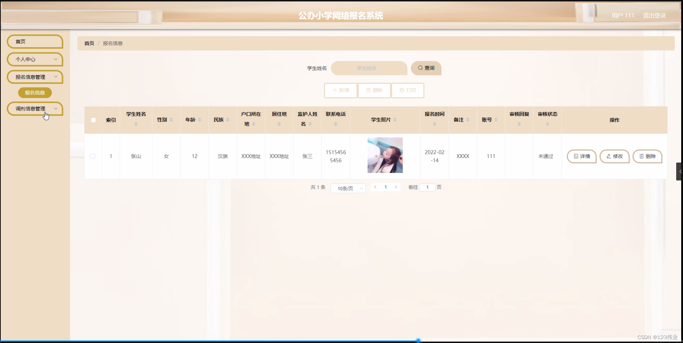Click the collapse arrow at the right screen edge
683x343 pixels.
coord(680,171)
